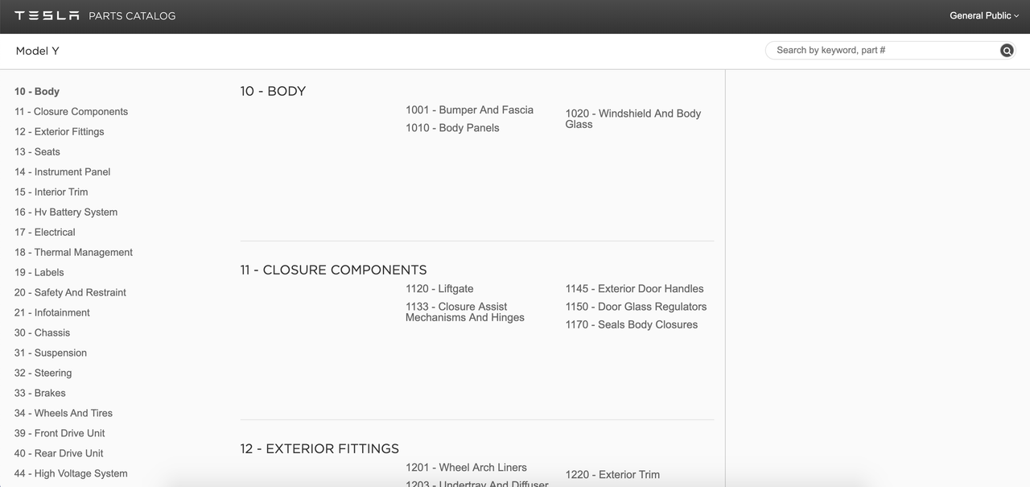Click the 10 - BODY section heading
The image size is (1030, 487).
pos(273,92)
